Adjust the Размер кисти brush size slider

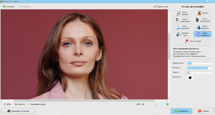click(x=200, y=63)
